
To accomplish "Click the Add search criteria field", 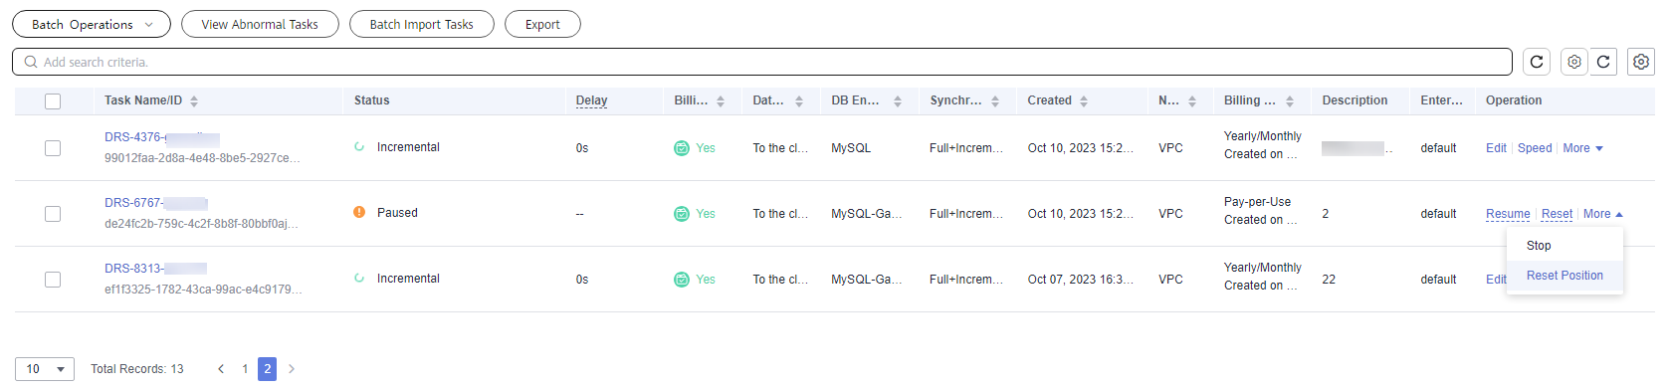I will point(762,62).
